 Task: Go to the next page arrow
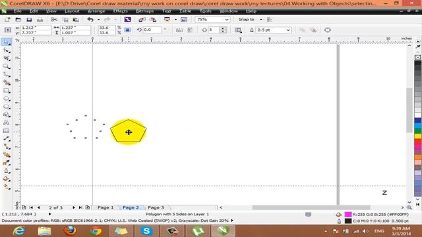pyautogui.click(x=73, y=207)
